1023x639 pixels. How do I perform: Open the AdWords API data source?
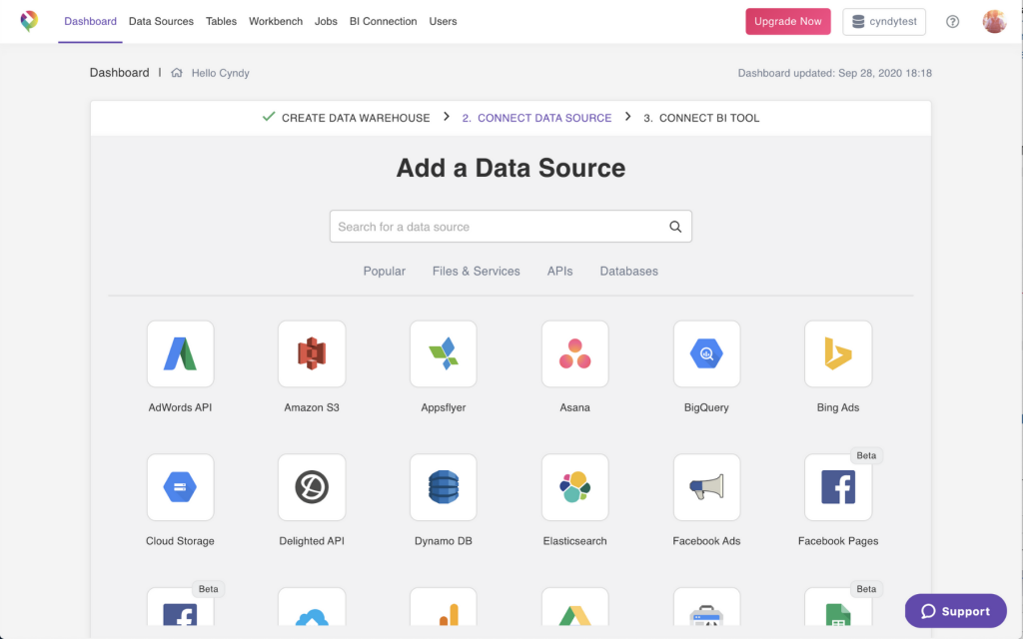(x=180, y=354)
